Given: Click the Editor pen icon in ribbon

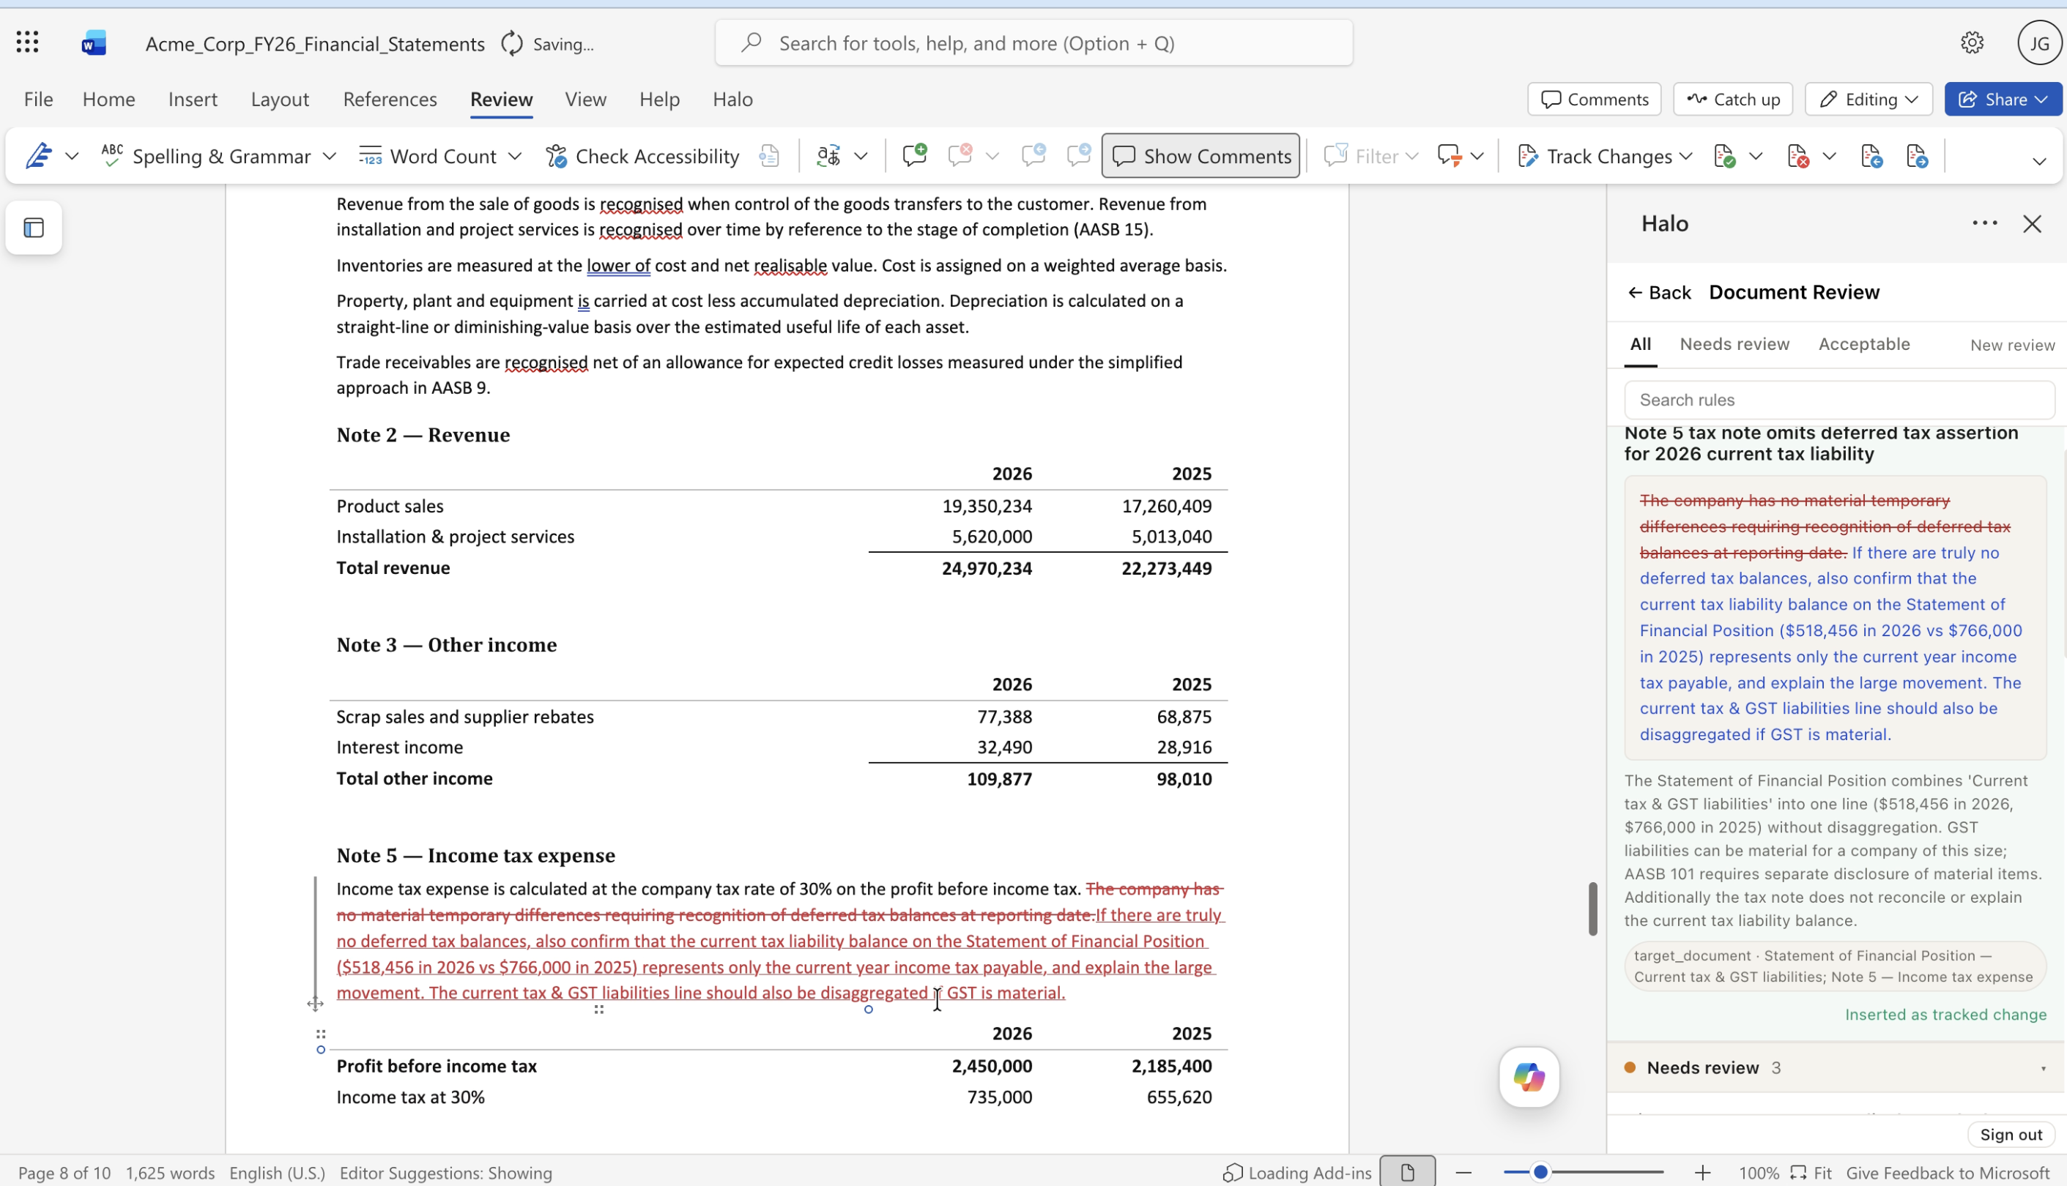Looking at the screenshot, I should (x=38, y=156).
